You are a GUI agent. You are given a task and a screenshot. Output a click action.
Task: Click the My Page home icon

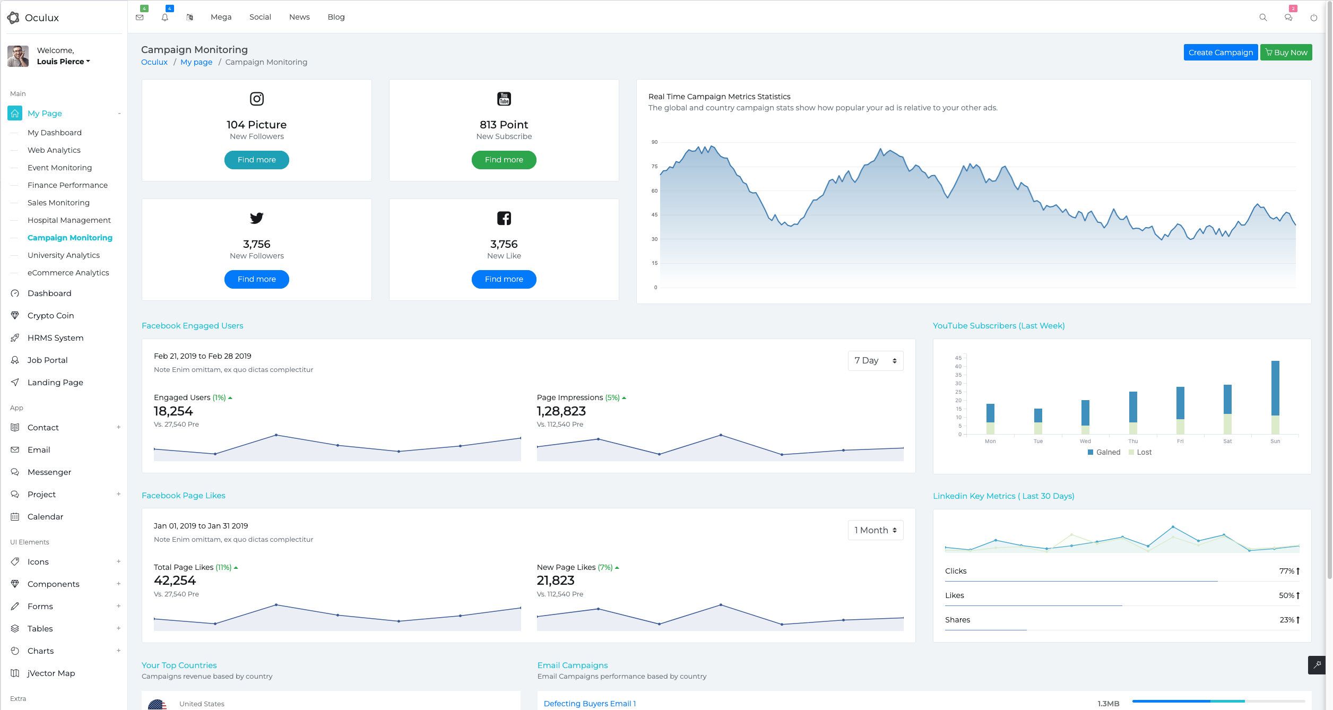click(x=15, y=113)
